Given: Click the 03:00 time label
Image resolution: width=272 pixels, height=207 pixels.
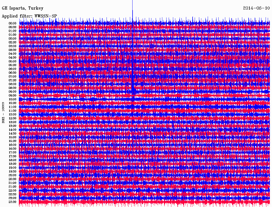Looking at the screenshot, I should point(12,46).
